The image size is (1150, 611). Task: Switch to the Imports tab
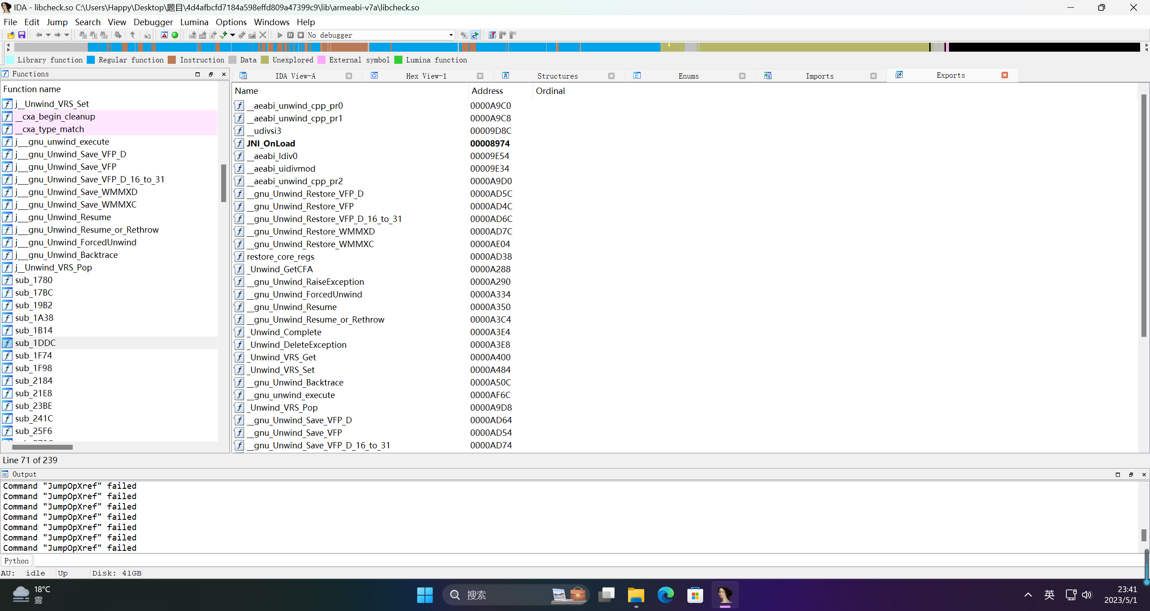click(819, 76)
